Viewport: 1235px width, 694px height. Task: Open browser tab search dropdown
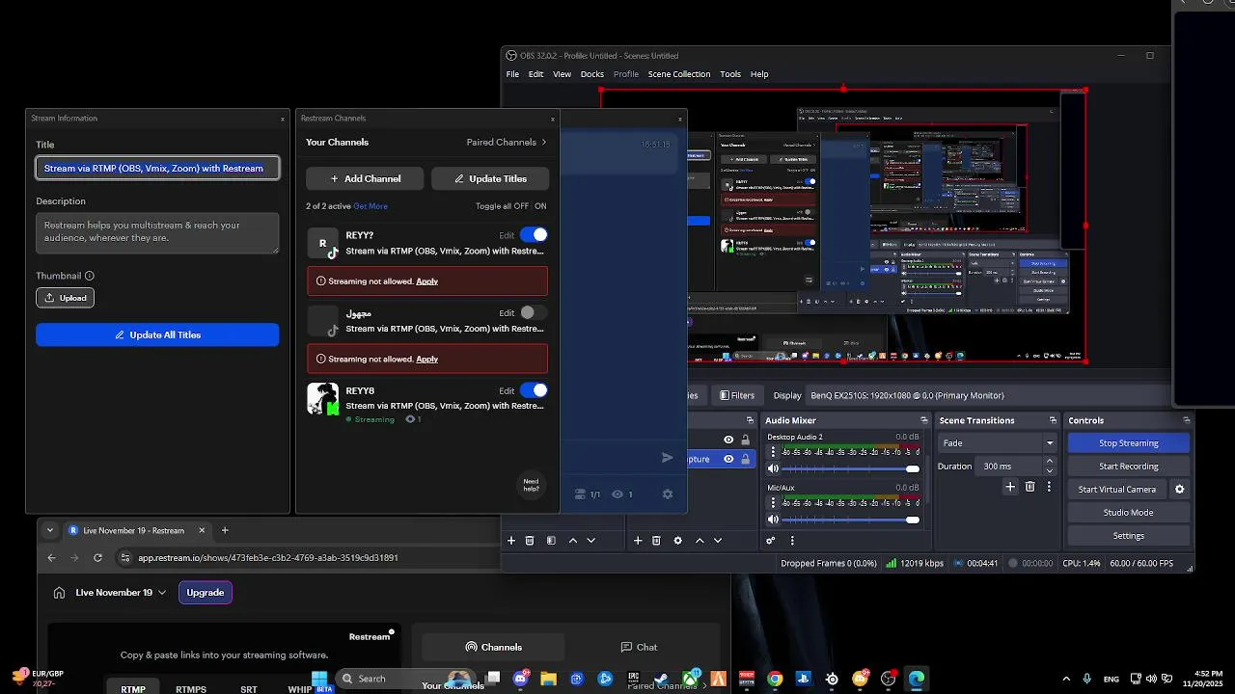click(50, 530)
